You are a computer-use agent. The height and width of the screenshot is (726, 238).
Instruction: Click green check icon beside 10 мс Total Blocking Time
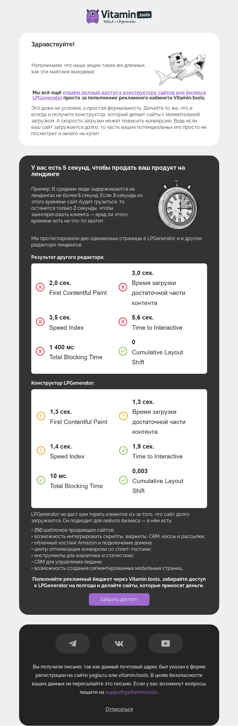coord(41,480)
